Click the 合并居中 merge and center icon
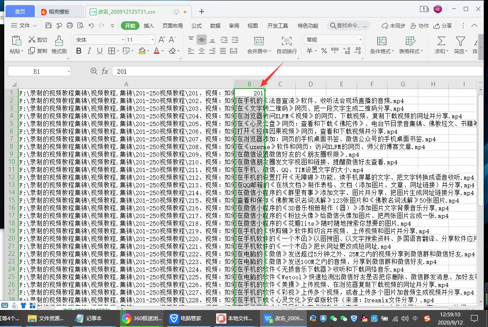488x327 pixels. (259, 41)
